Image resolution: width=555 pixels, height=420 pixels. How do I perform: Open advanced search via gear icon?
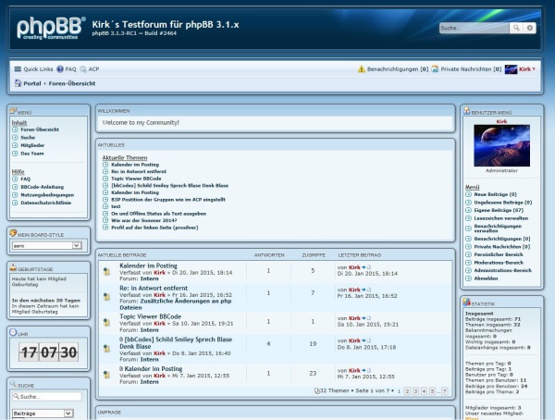pyautogui.click(x=529, y=29)
